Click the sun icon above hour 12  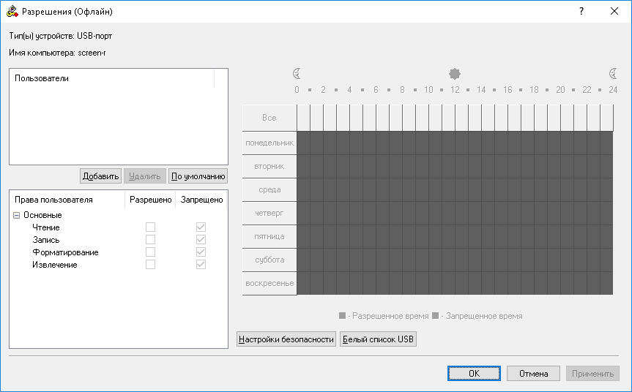pos(455,74)
